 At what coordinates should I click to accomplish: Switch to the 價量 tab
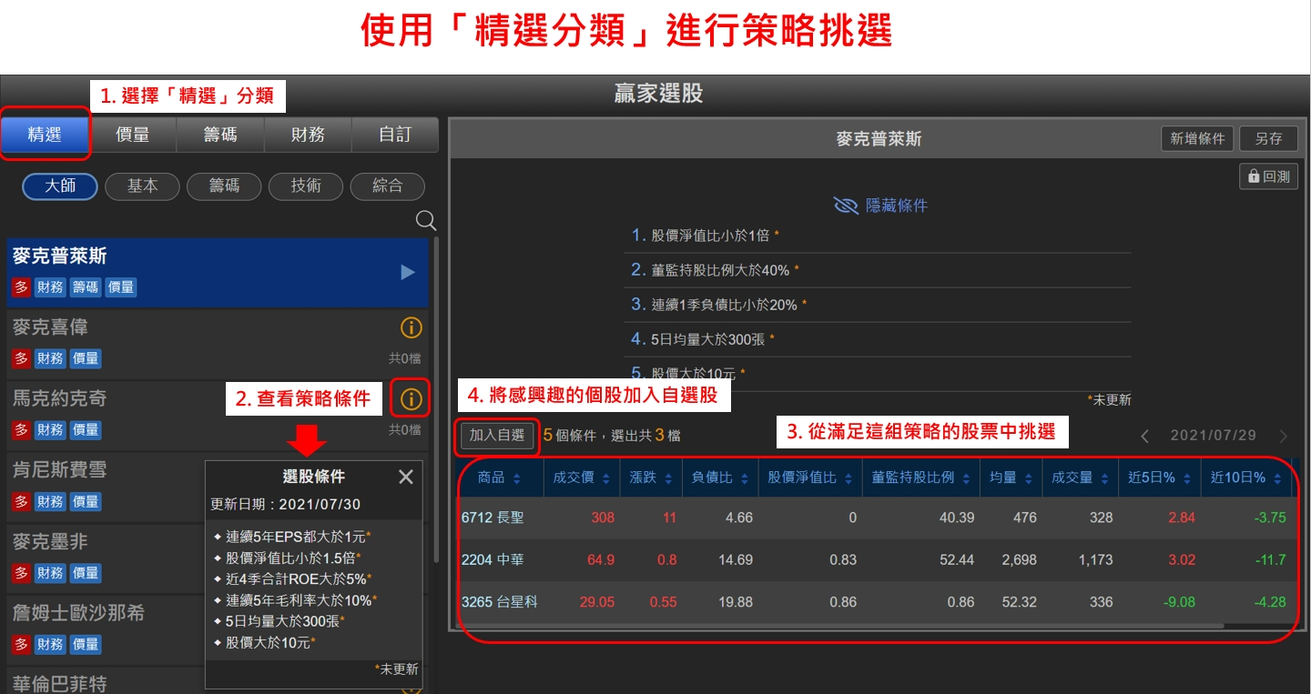132,135
